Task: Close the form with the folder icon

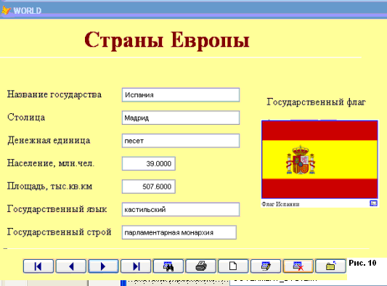Action: coord(330,266)
